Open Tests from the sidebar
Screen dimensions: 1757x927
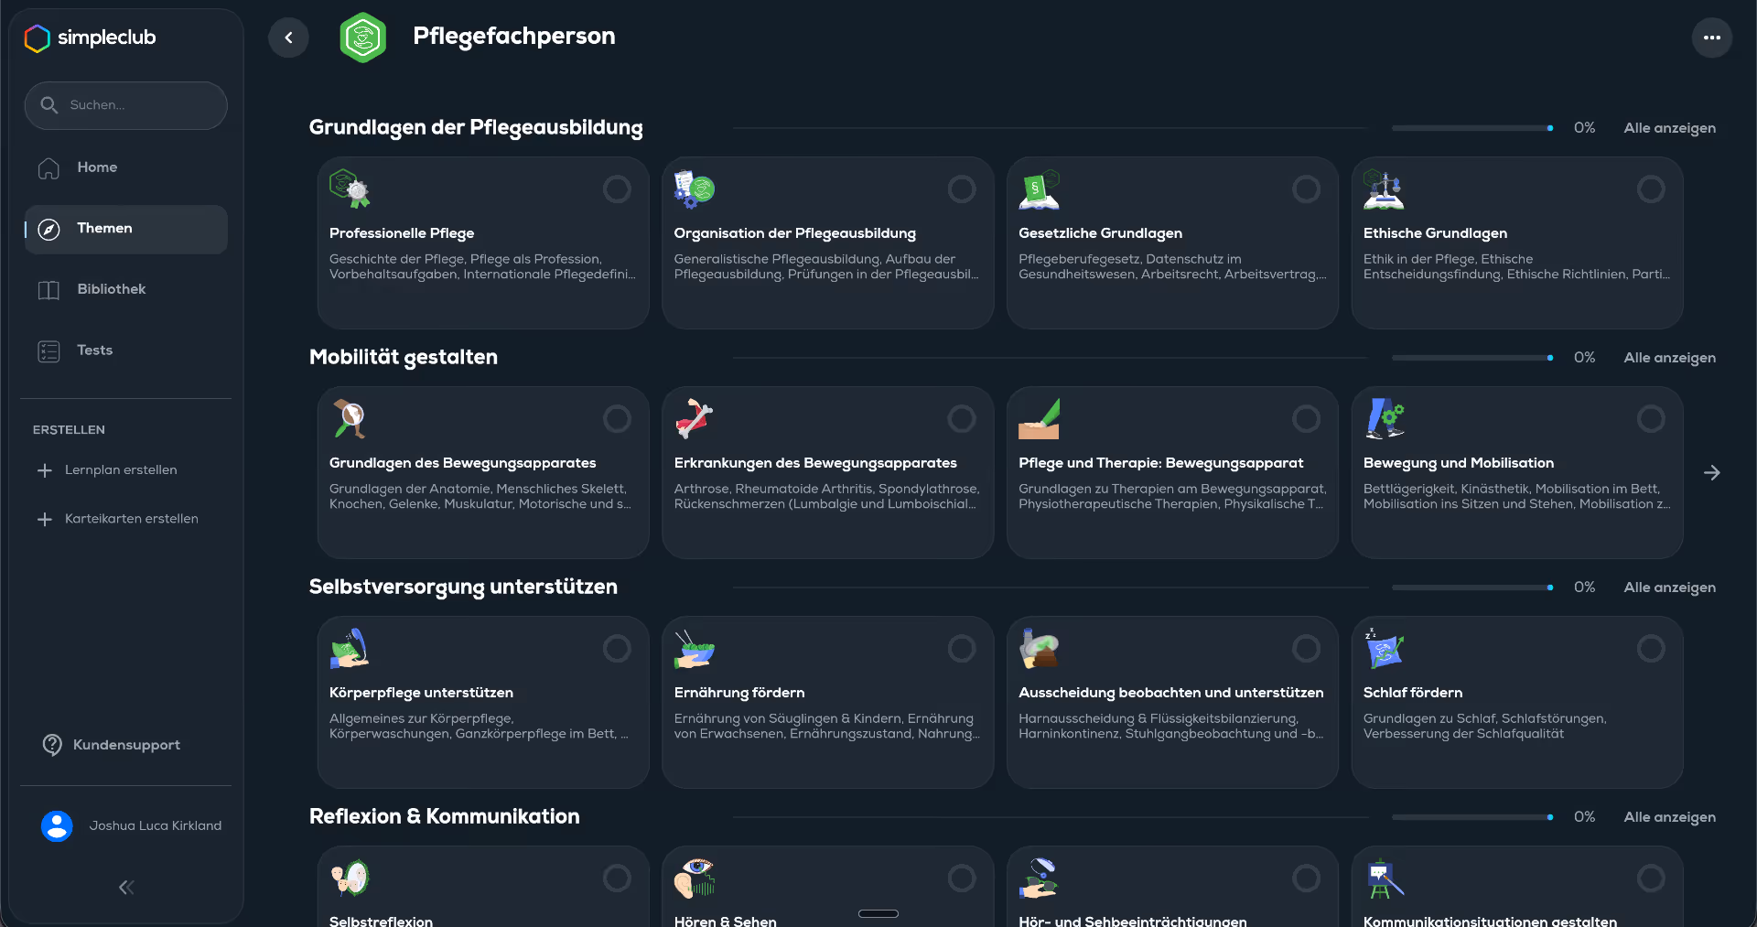point(126,351)
